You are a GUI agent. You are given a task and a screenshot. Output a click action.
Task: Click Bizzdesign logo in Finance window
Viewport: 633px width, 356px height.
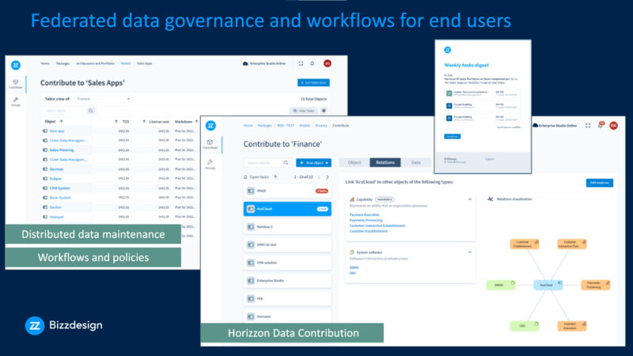[x=210, y=126]
